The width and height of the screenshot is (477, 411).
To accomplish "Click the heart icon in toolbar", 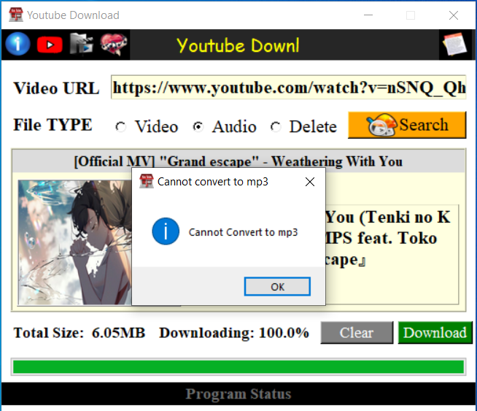I will [114, 44].
